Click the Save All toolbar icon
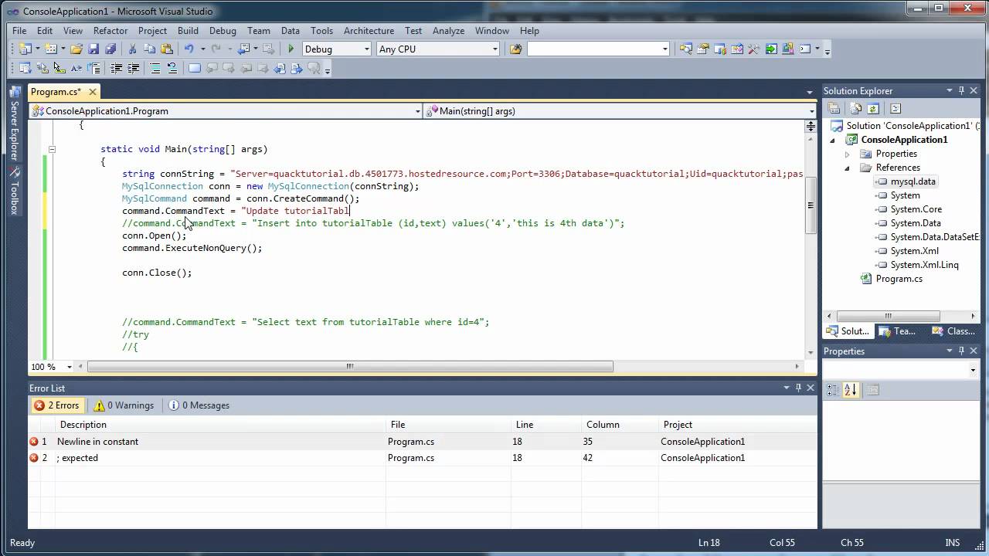Viewport: 989px width, 556px height. pyautogui.click(x=110, y=49)
